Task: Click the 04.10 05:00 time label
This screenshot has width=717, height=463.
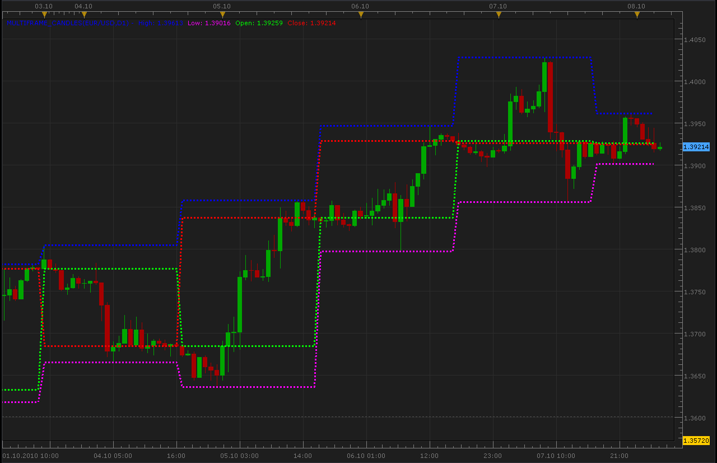Action: 113,456
